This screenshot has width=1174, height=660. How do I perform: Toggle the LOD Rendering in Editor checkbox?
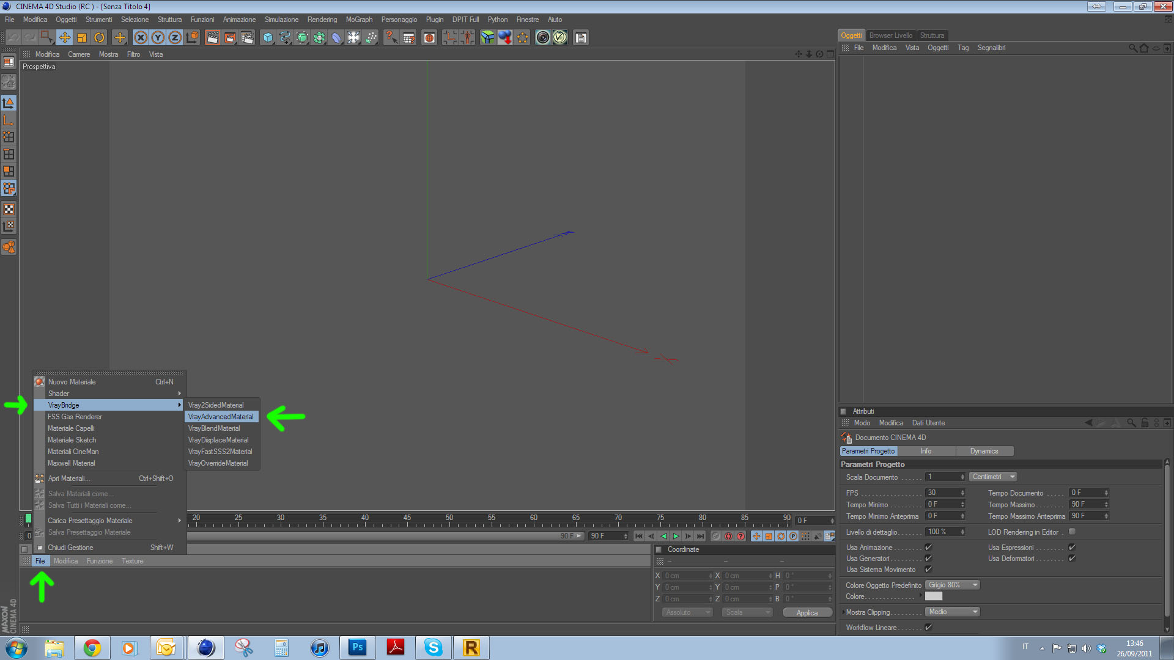click(1072, 532)
